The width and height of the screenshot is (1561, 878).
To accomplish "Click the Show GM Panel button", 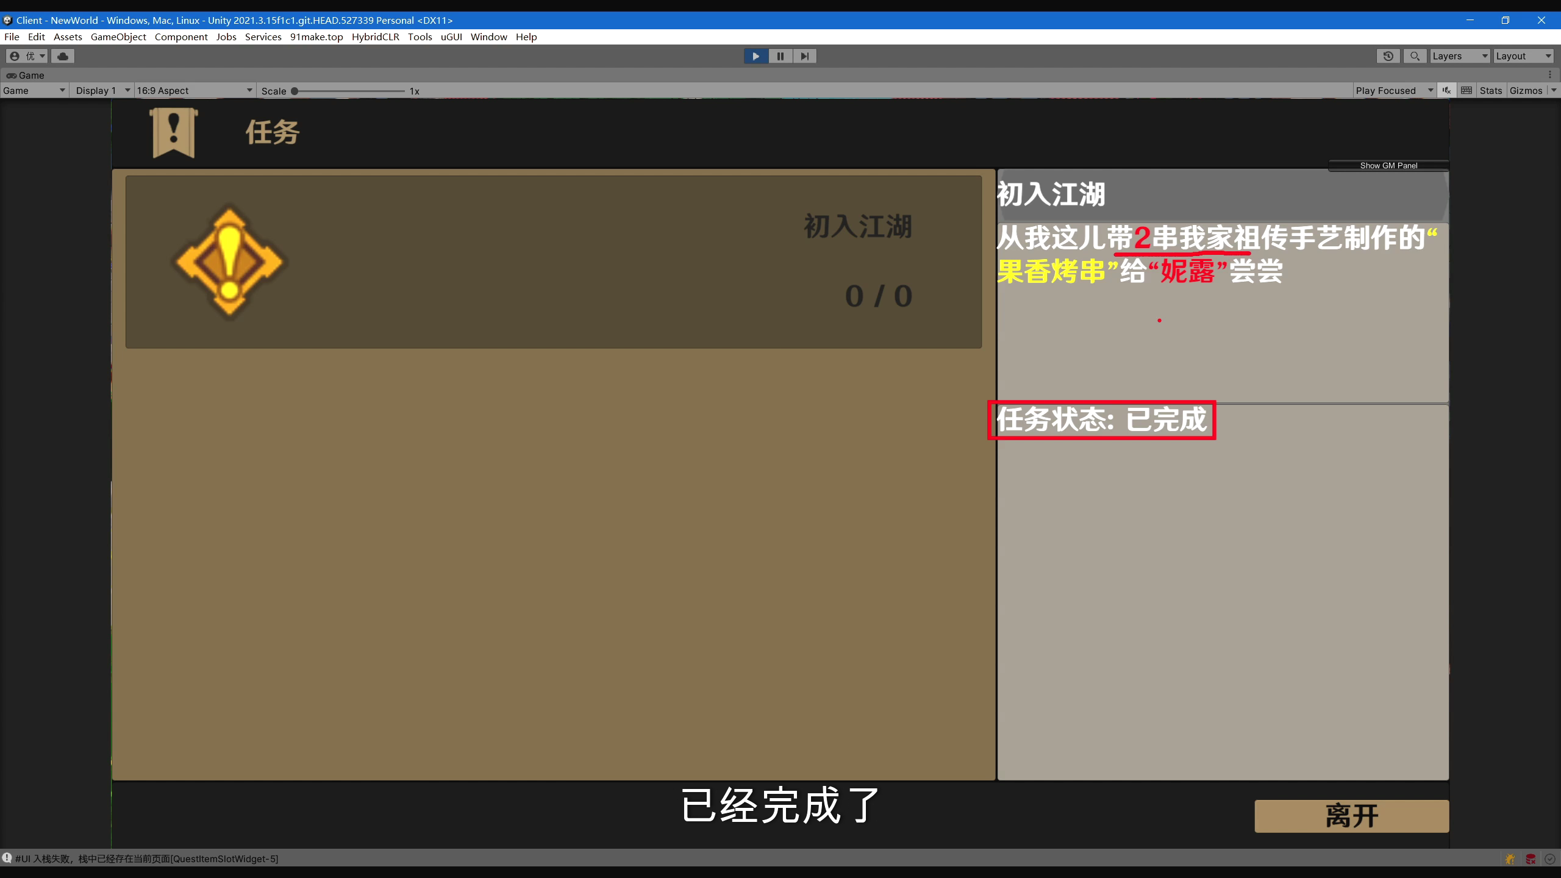I will [x=1388, y=165].
